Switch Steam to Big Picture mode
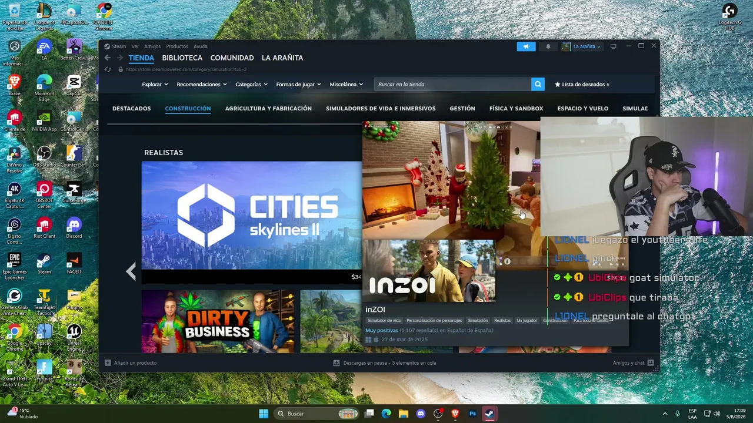Screen dimensions: 753x423 pyautogui.click(x=613, y=46)
